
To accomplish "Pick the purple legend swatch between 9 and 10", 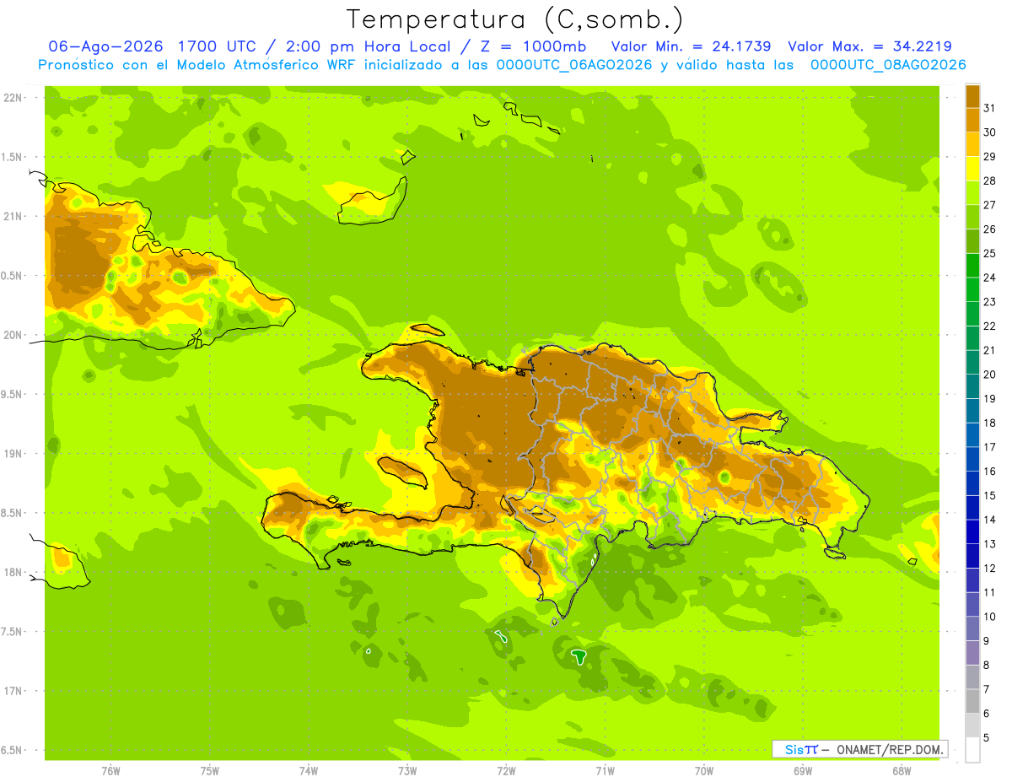I will tap(972, 629).
